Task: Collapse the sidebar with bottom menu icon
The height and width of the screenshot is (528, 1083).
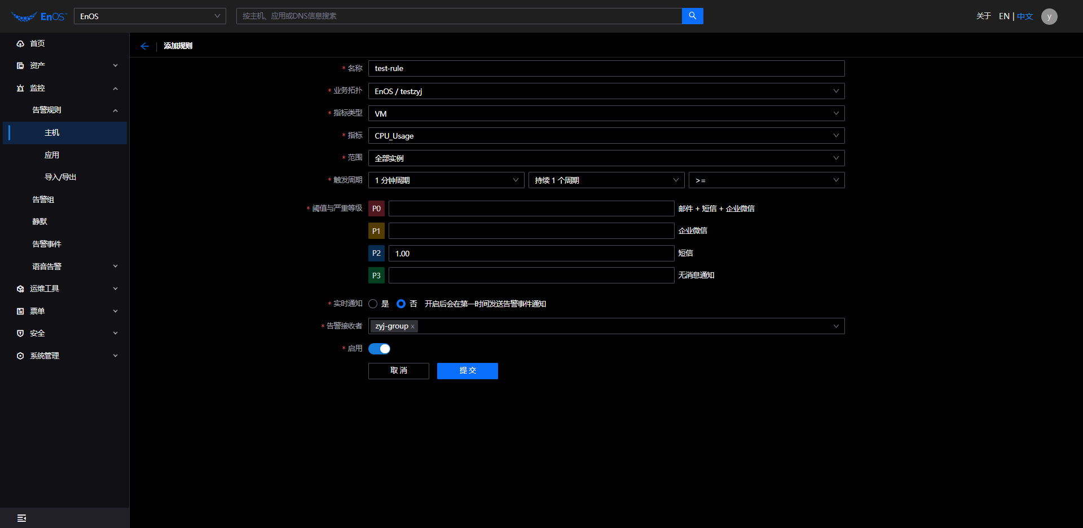Action: click(x=21, y=518)
